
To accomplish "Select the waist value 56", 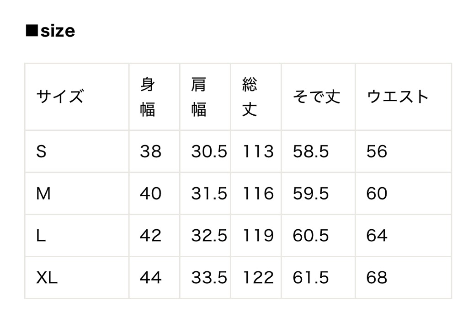I will (377, 151).
